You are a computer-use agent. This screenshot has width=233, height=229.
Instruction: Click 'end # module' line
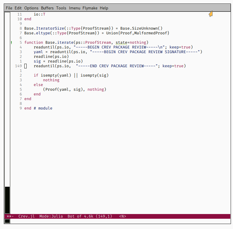coord(38,108)
